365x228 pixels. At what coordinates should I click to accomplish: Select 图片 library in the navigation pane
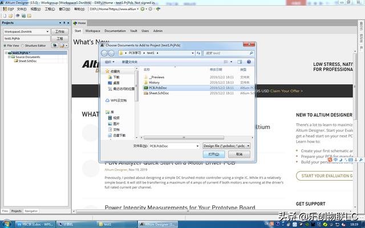click(114, 124)
